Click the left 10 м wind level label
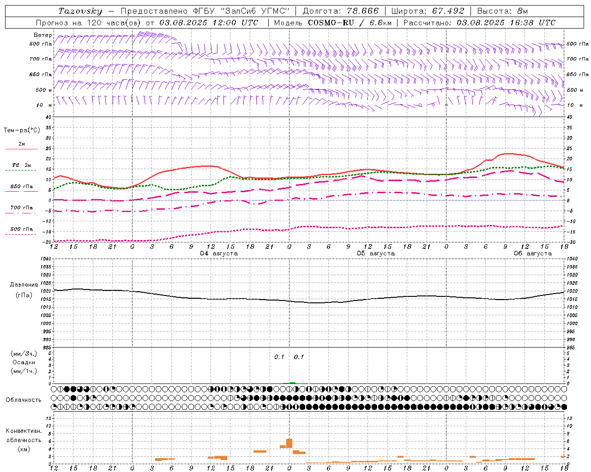The image size is (591, 472). (x=45, y=105)
